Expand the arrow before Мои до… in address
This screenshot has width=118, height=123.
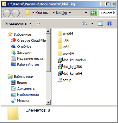(33, 13)
